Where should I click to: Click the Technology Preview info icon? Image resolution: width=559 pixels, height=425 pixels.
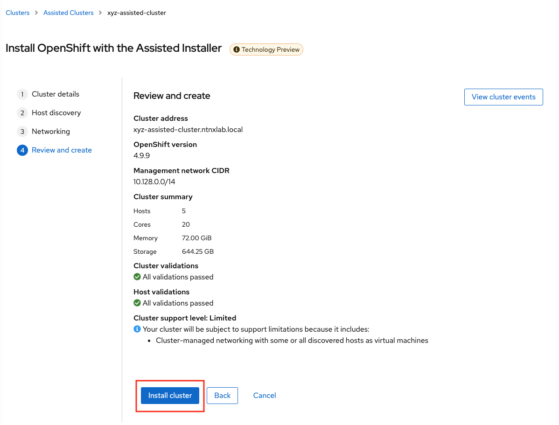coord(237,49)
